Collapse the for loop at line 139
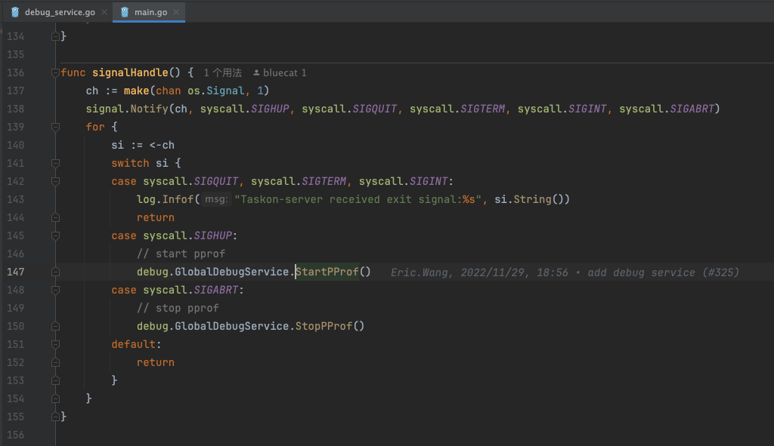 point(55,128)
